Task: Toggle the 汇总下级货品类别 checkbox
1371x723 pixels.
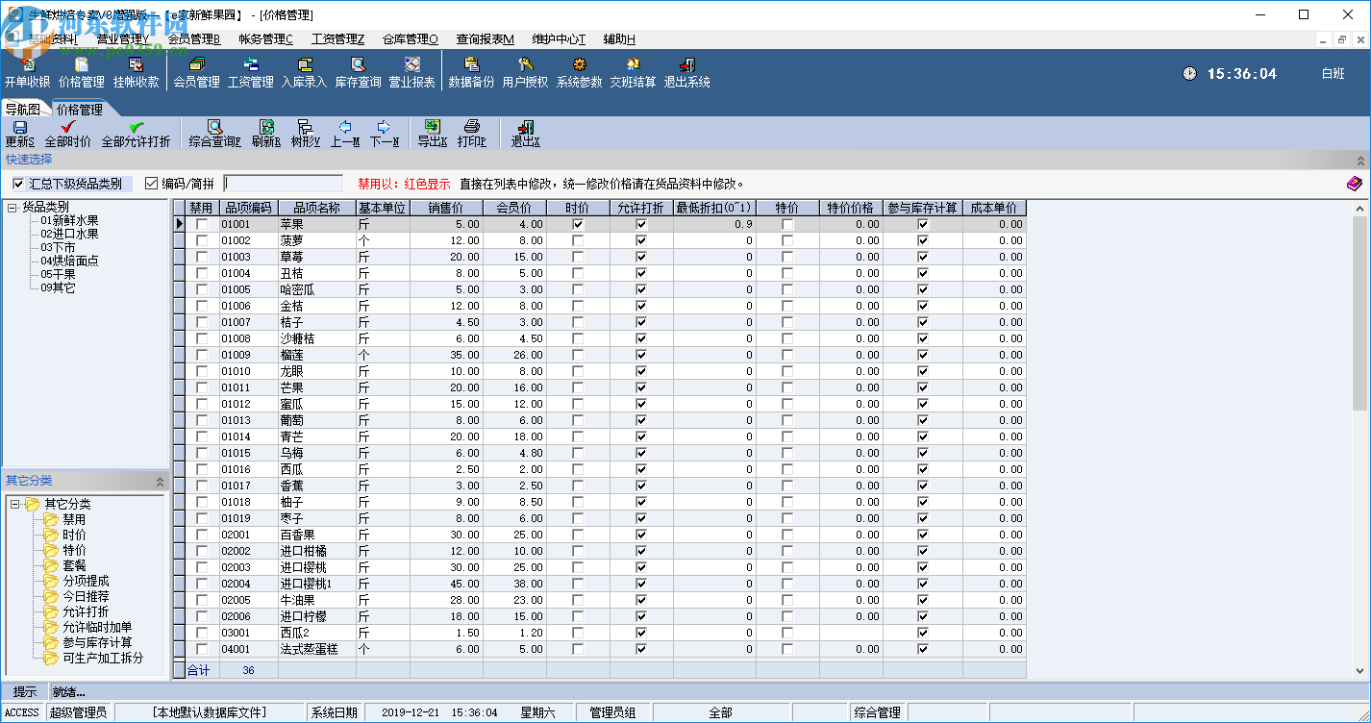Action: 18,184
